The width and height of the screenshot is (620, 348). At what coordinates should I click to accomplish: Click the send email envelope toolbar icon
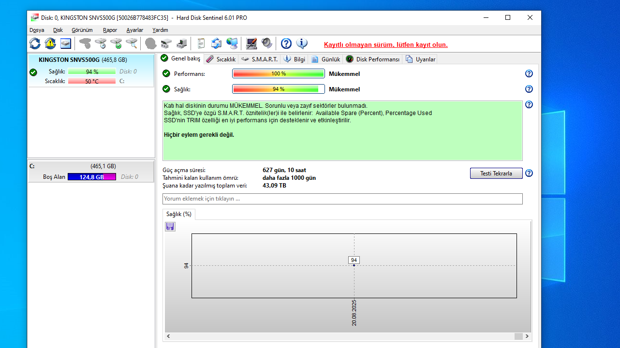[x=217, y=43]
